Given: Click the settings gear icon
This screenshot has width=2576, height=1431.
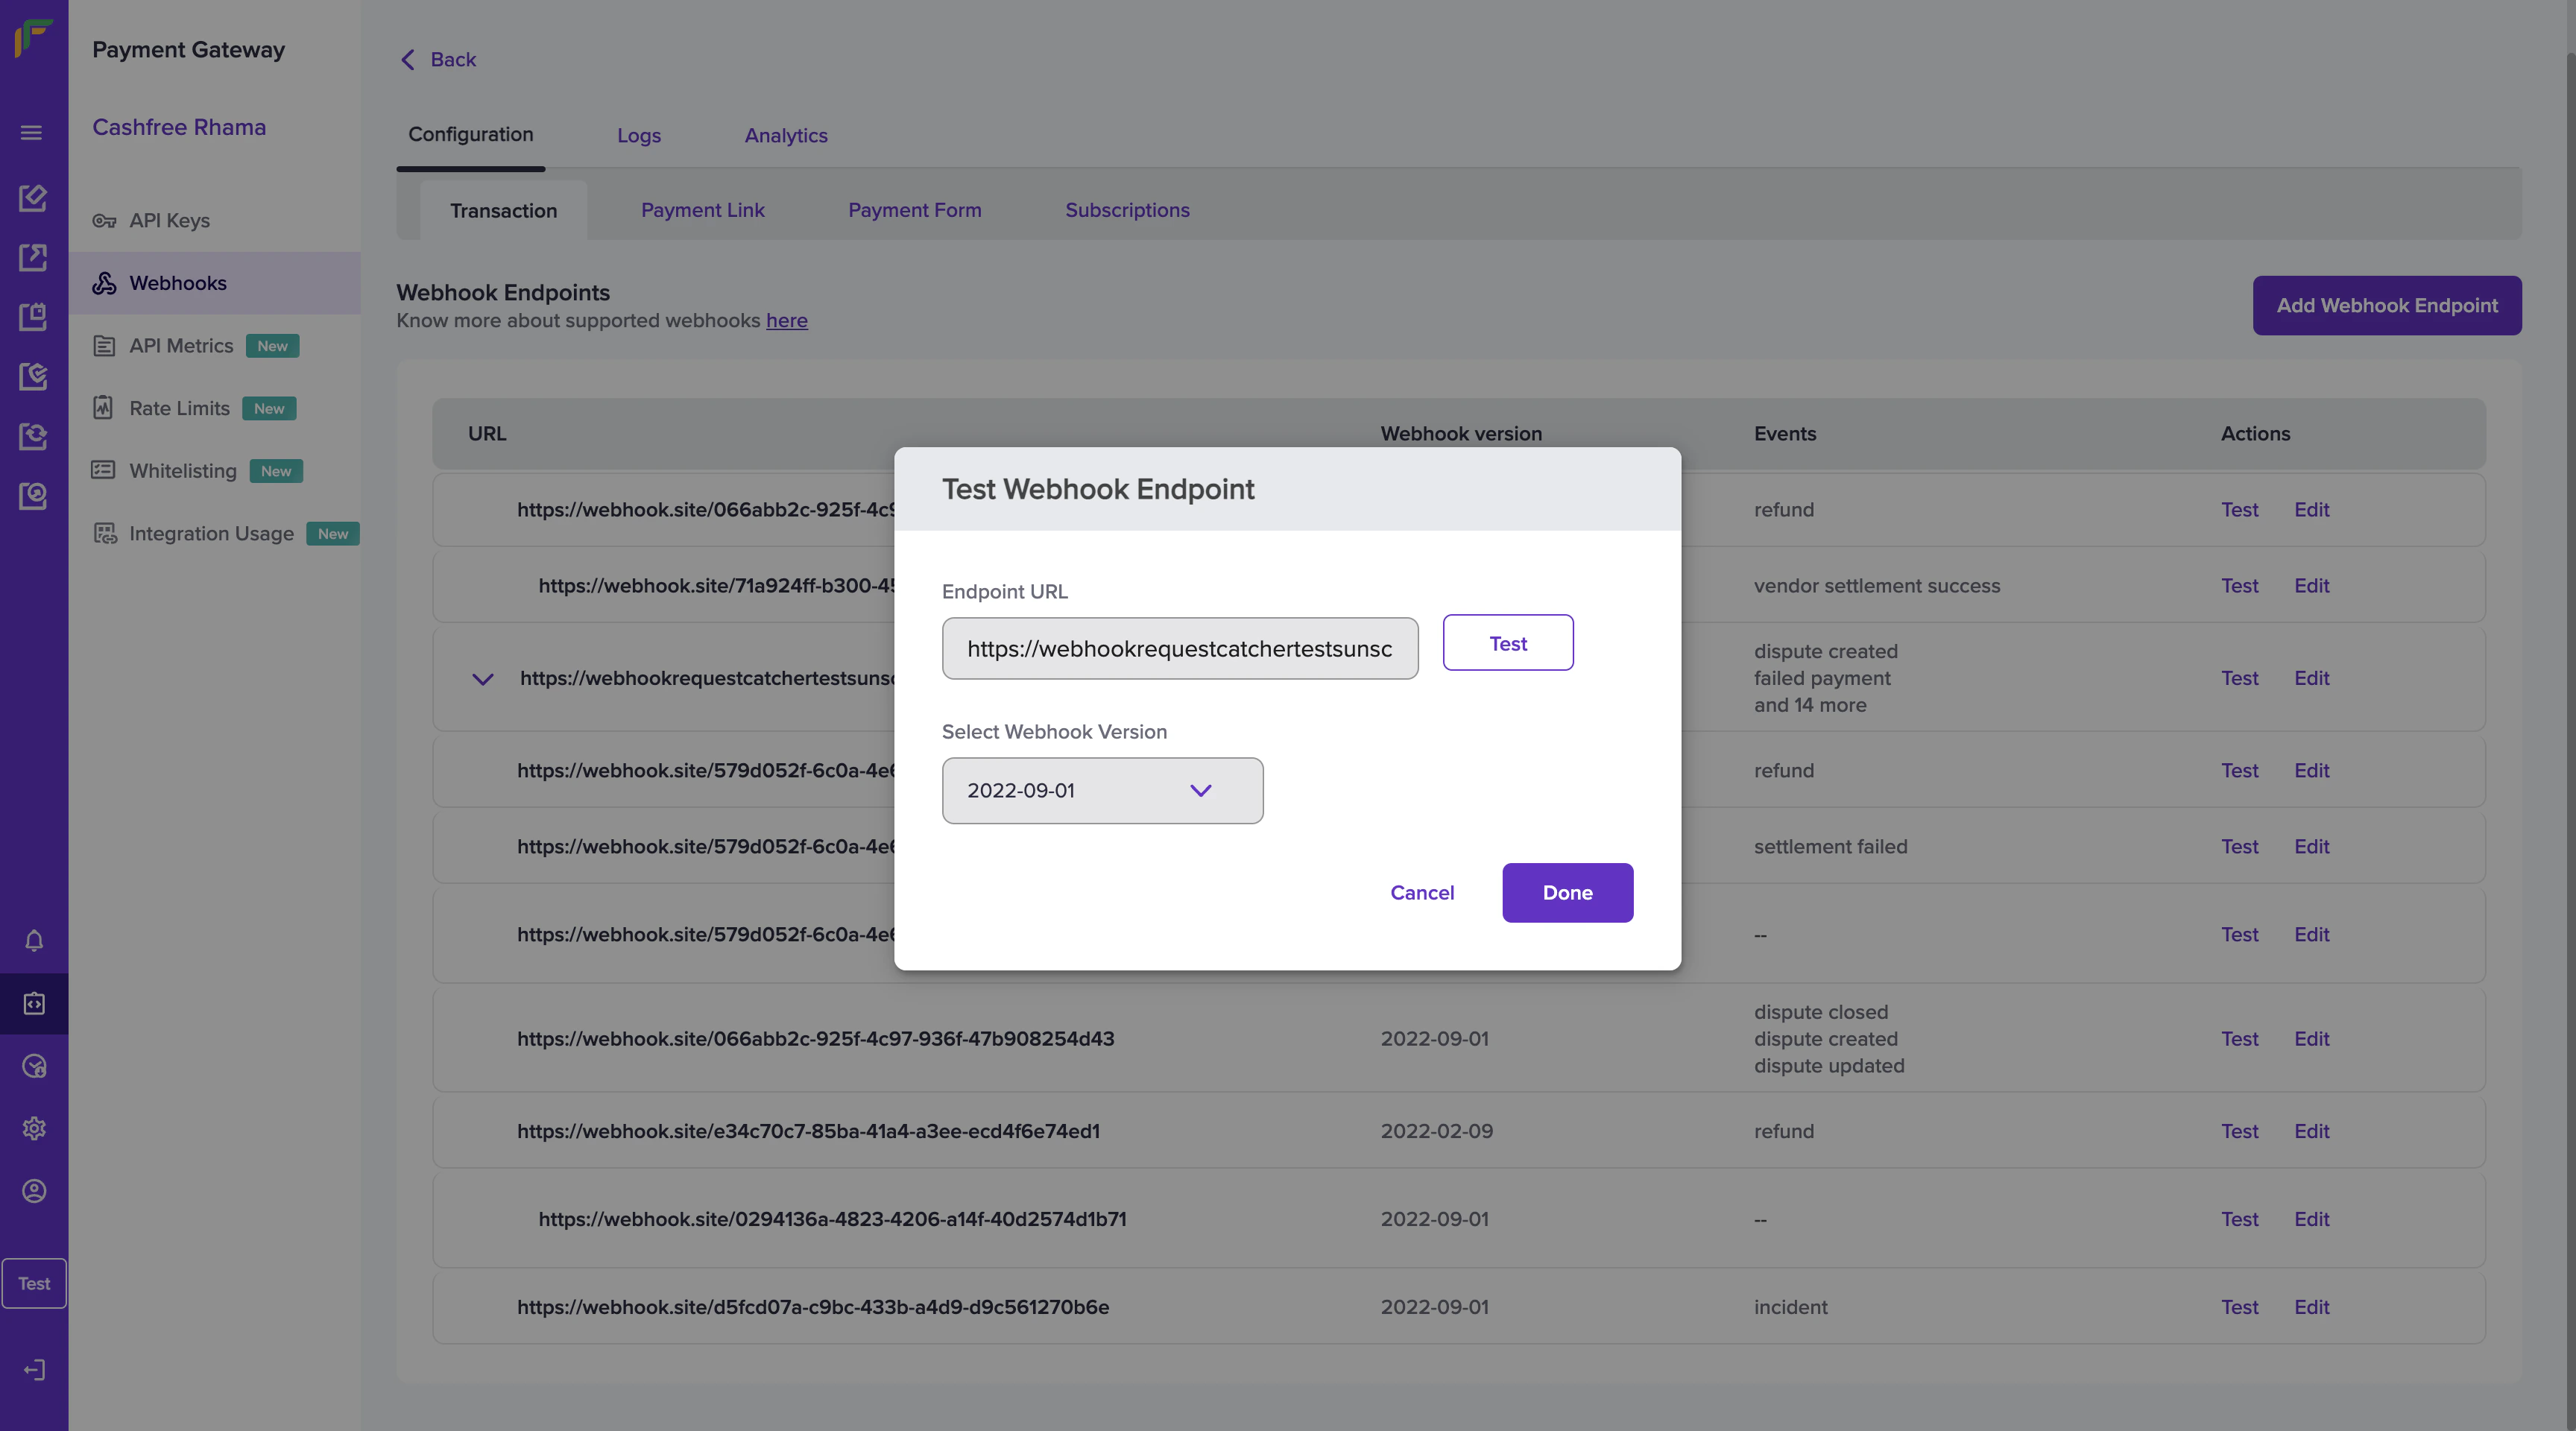Looking at the screenshot, I should 34,1128.
